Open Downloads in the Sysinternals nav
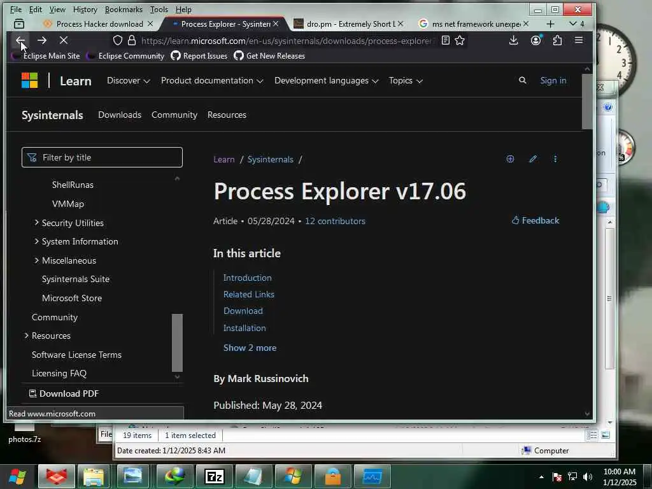The image size is (652, 489). pos(120,115)
